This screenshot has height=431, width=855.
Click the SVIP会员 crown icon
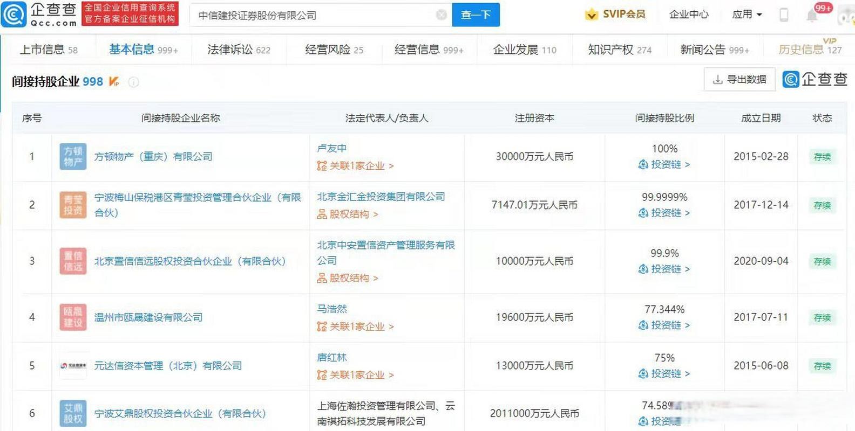(x=592, y=15)
